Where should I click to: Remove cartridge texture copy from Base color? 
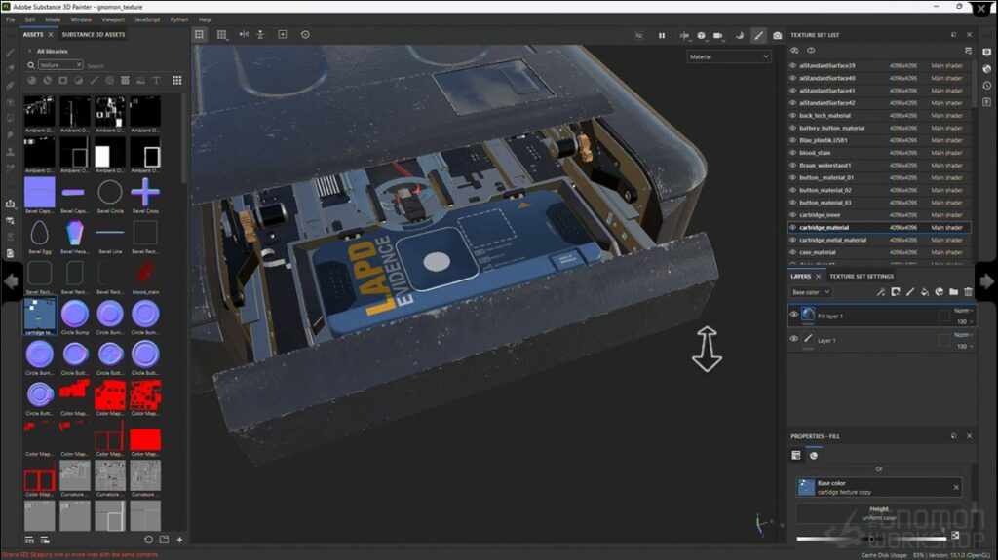click(x=956, y=488)
